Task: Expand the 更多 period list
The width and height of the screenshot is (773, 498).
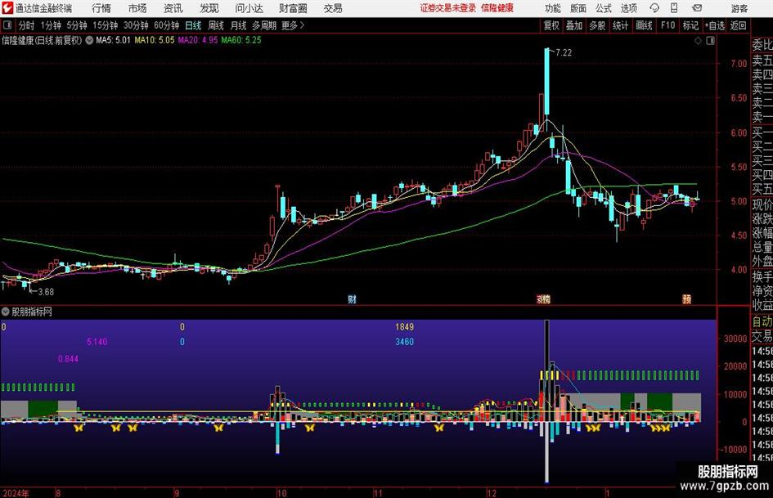Action: (x=293, y=25)
